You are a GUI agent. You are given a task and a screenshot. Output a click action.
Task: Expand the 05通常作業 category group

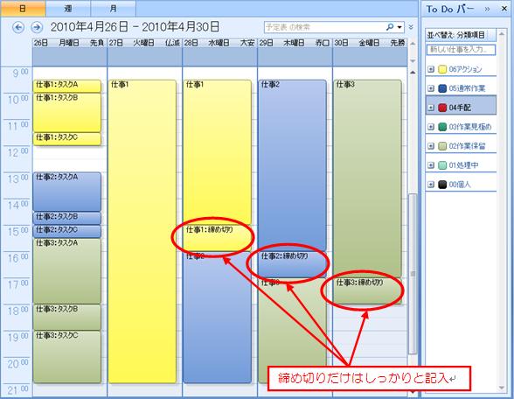(431, 88)
